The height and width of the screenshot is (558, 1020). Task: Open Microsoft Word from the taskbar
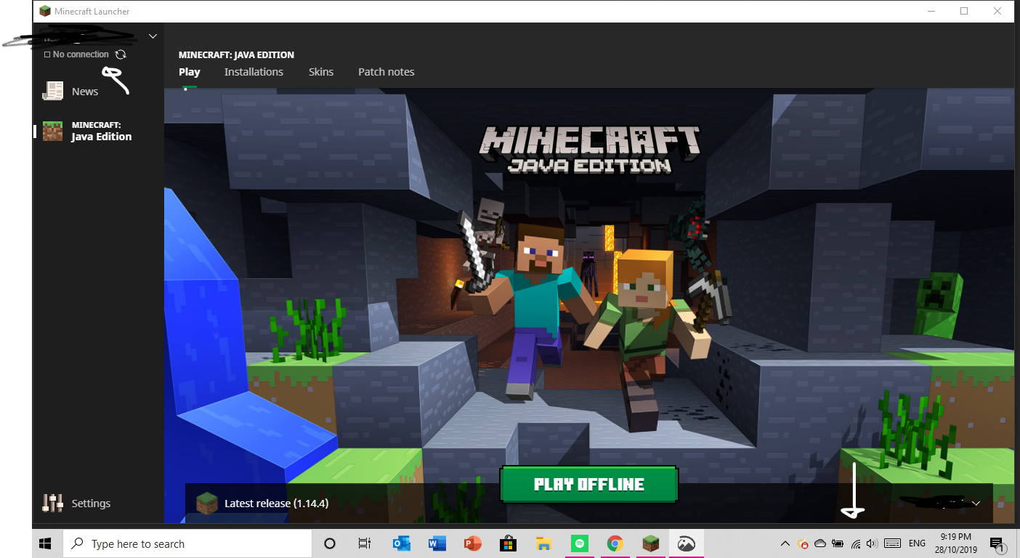tap(437, 543)
